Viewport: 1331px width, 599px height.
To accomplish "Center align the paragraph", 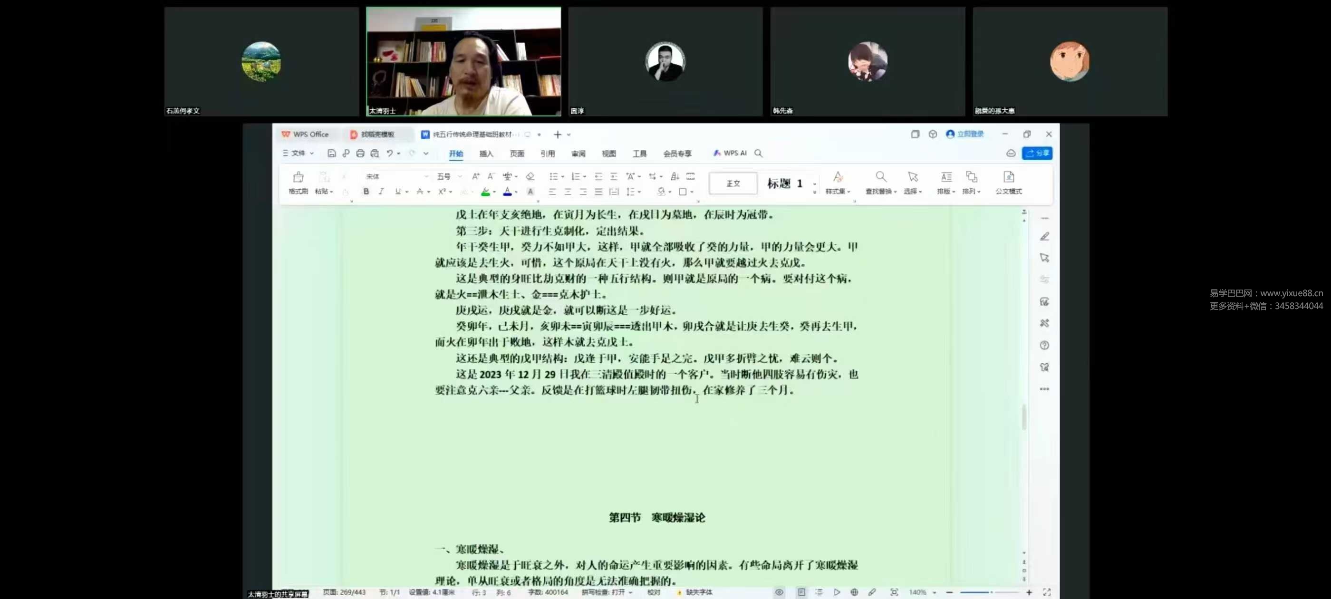I will tap(567, 192).
